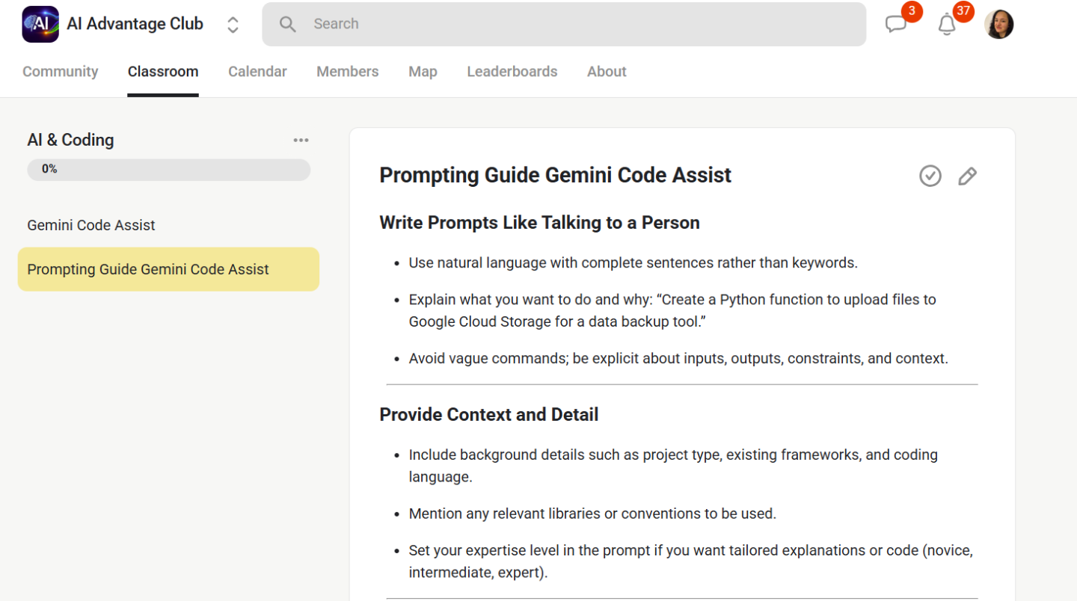
Task: Click the 0% course progress bar
Action: pos(169,170)
